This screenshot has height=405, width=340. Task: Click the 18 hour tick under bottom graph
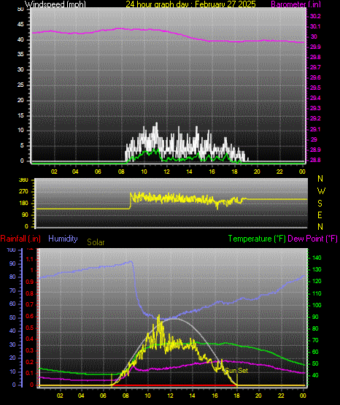[236, 396]
